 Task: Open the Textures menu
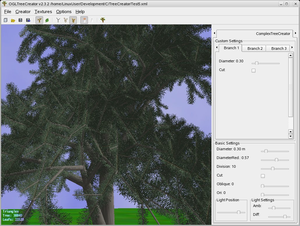43,12
